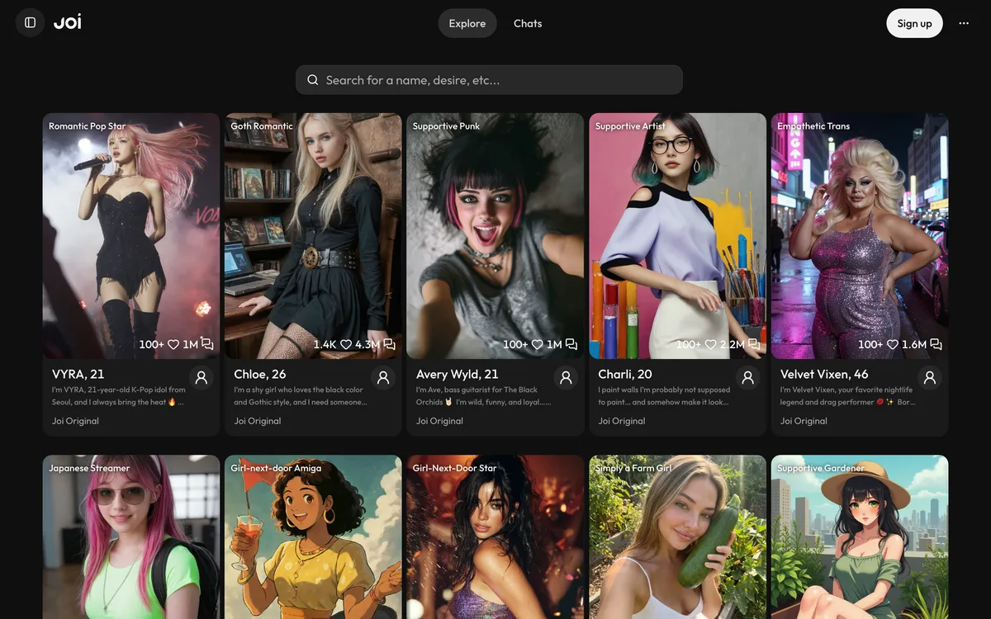Image resolution: width=991 pixels, height=619 pixels.
Task: Click the chat bubbles icon on VYRA card
Action: click(x=207, y=344)
